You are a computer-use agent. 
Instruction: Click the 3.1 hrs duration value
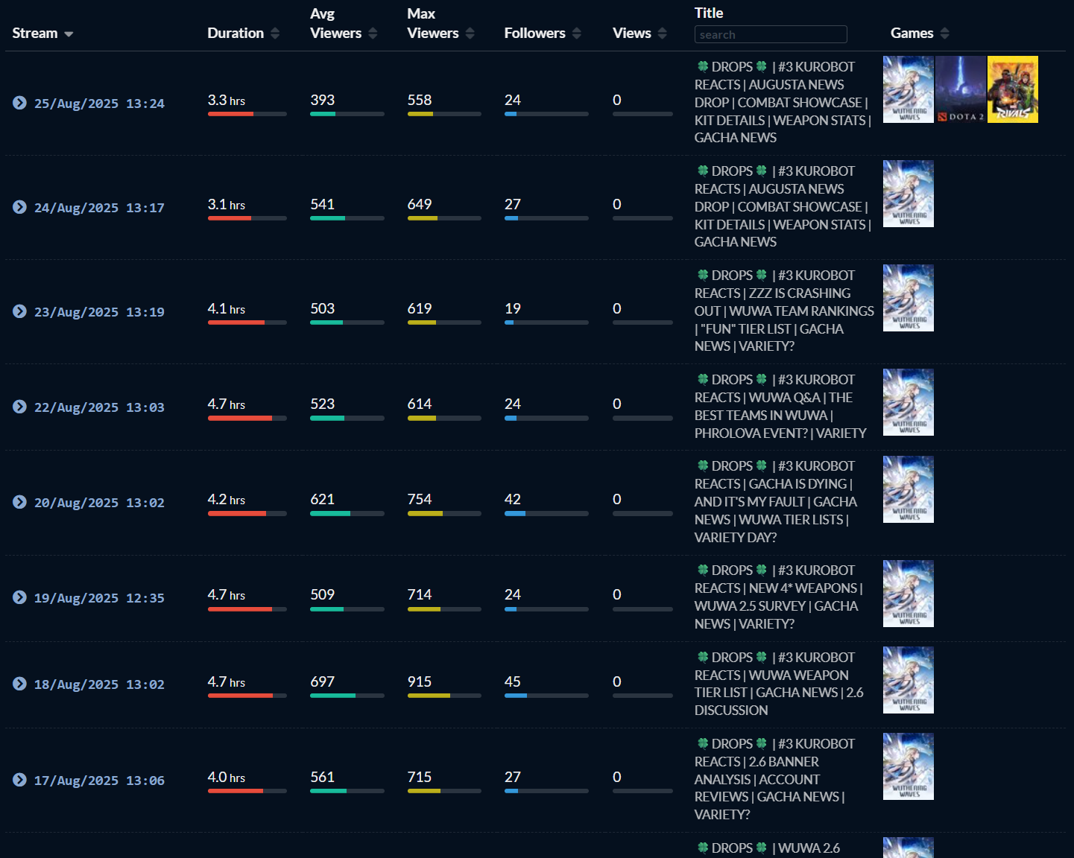pos(227,204)
